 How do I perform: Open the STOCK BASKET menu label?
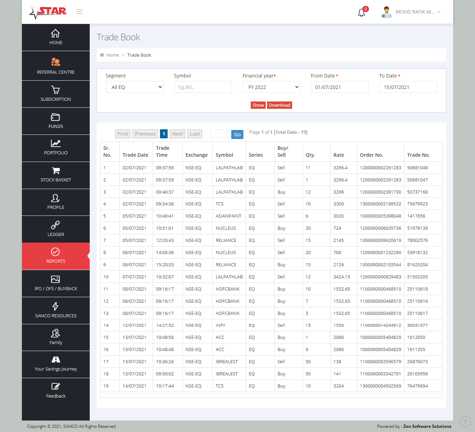point(56,180)
